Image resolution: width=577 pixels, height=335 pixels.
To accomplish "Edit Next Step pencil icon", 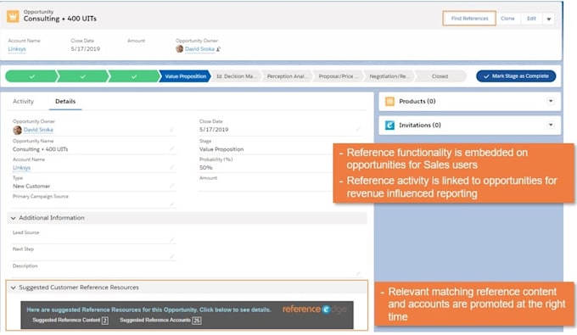I will (171, 256).
